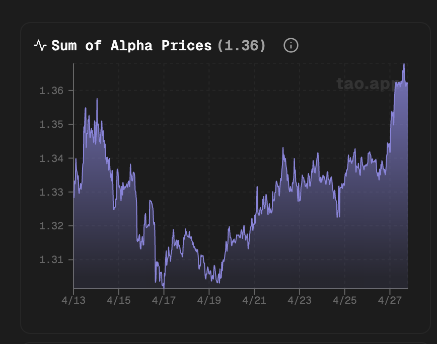The height and width of the screenshot is (344, 437).
Task: Click the Sum of Alpha Prices title
Action: pyautogui.click(x=131, y=46)
